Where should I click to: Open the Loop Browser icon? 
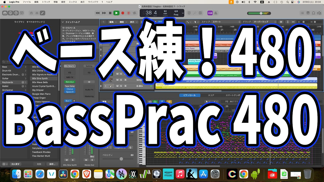[x=314, y=13]
